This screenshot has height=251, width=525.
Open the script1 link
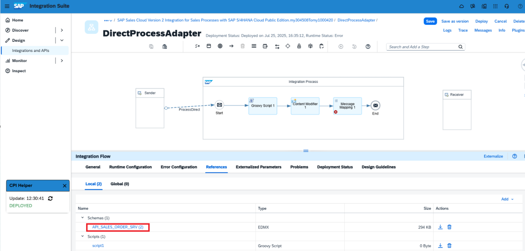coord(98,246)
